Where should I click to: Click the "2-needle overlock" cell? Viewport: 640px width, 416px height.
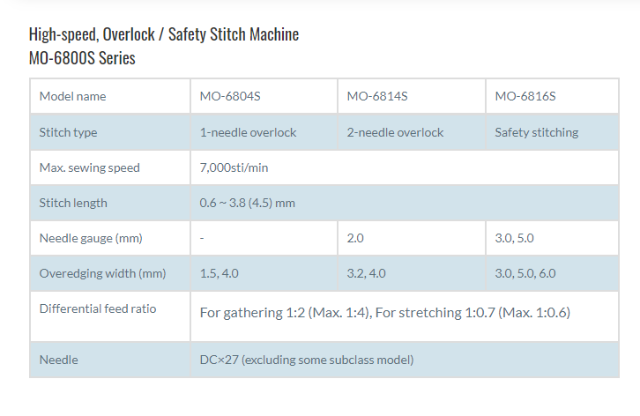[x=395, y=132]
